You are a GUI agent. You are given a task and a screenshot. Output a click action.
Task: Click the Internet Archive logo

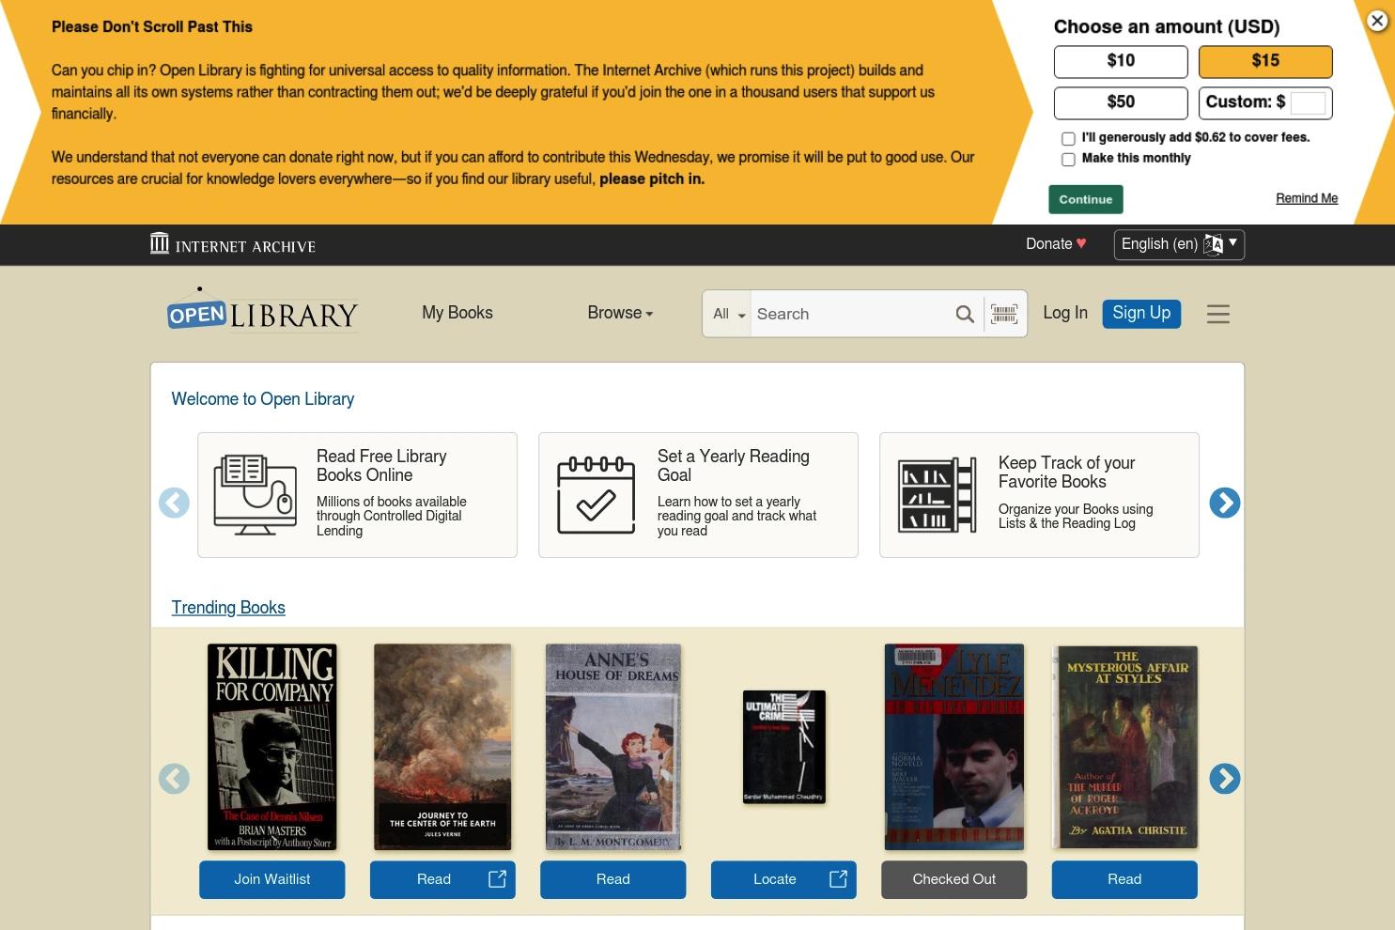[231, 244]
